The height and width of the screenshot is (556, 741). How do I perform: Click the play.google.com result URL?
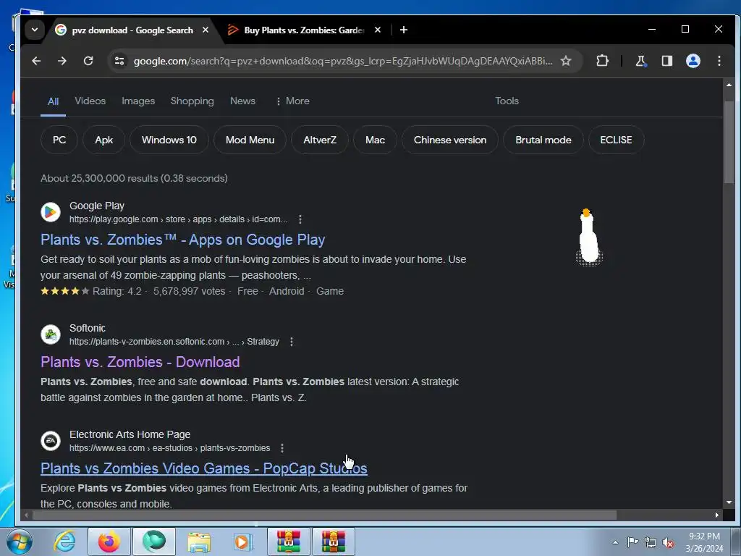tap(178, 219)
